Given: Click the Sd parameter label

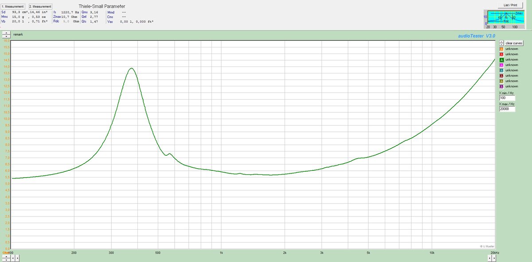Looking at the screenshot, I should click(4, 12).
